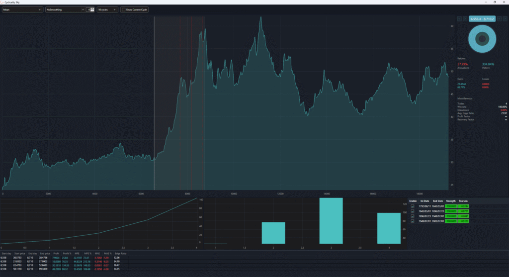Expand the 10 cycles dropdown
The height and width of the screenshot is (277, 509).
pyautogui.click(x=107, y=9)
